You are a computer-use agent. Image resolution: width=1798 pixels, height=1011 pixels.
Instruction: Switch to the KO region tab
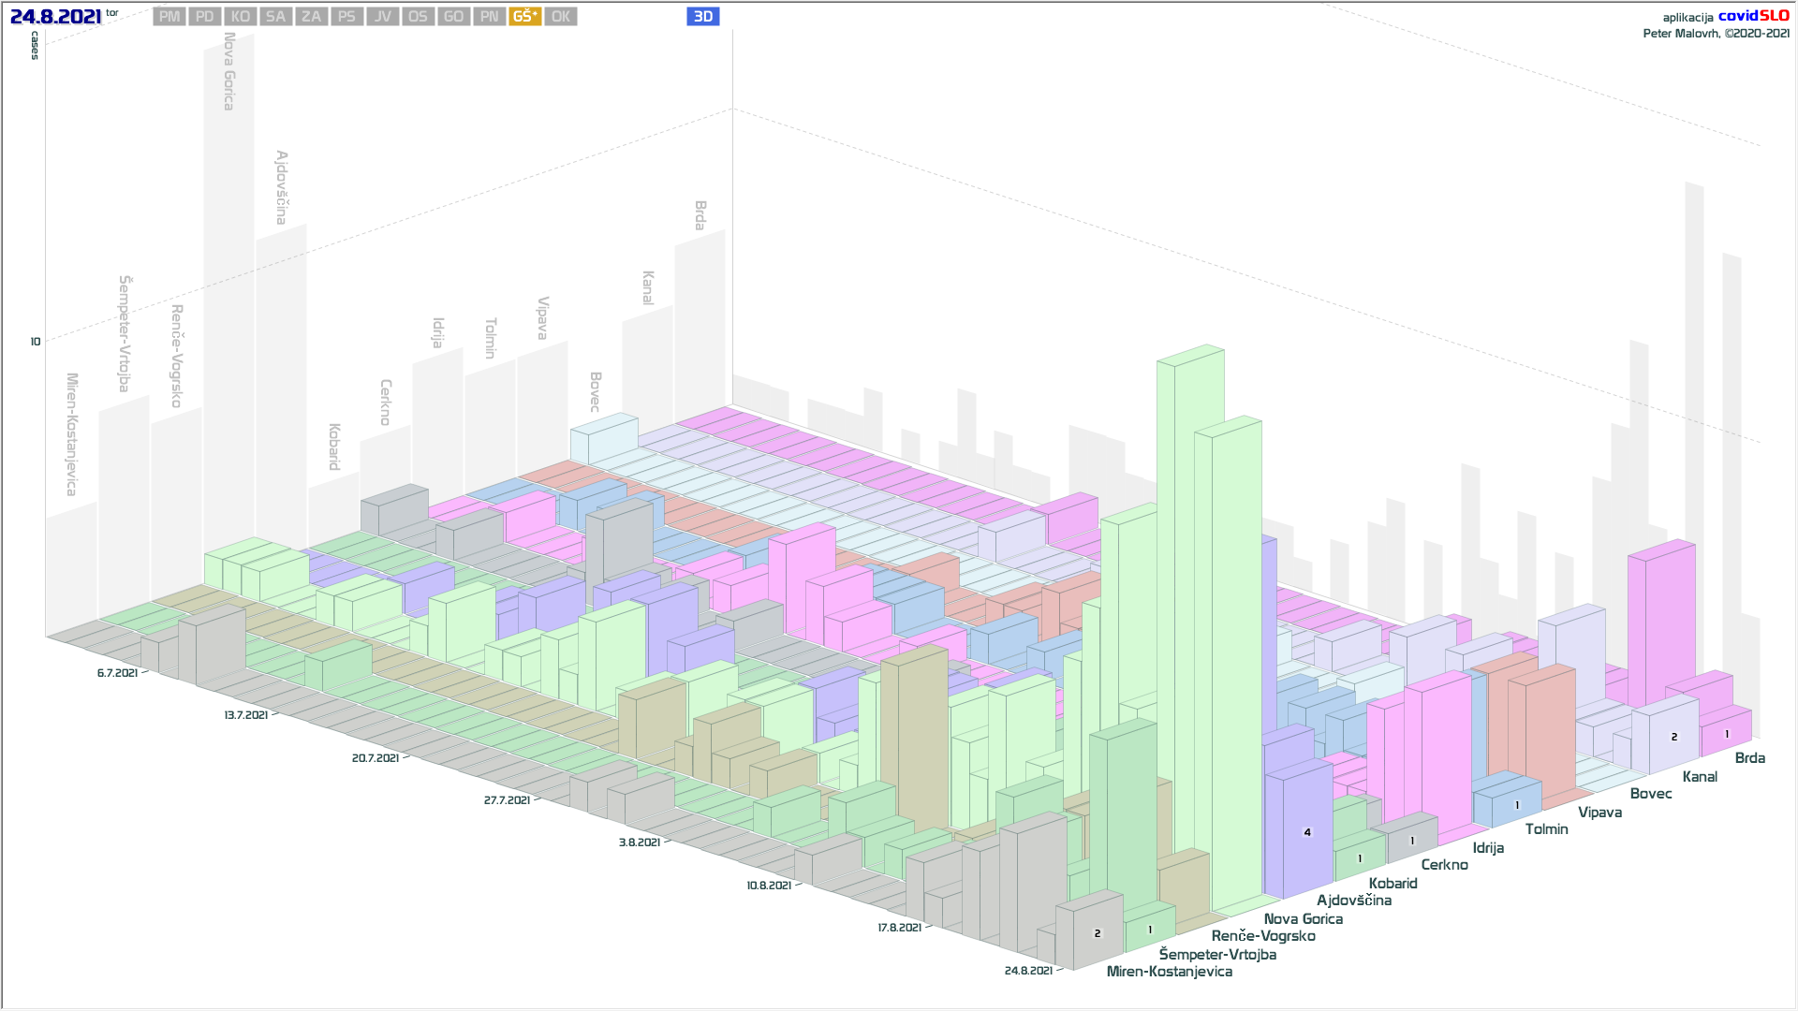[x=241, y=17]
